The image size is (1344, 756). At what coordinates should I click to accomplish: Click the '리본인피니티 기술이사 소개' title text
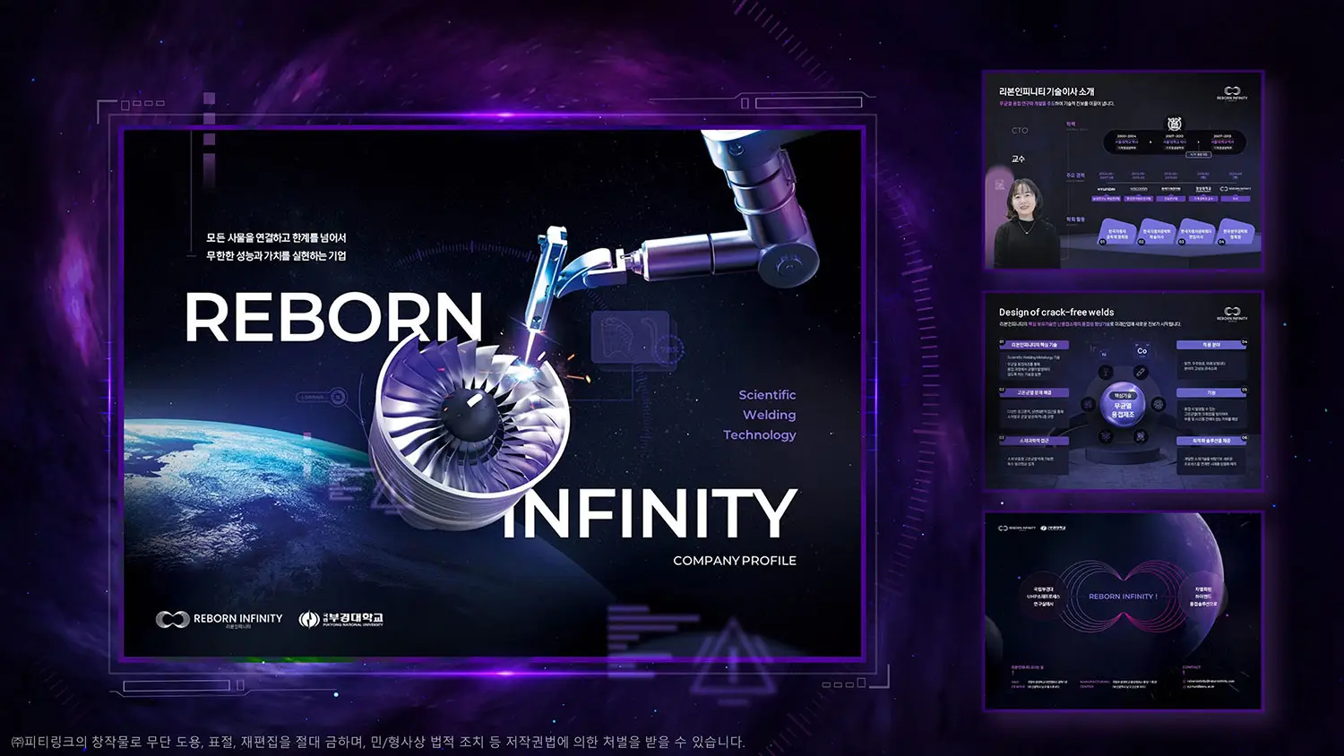(x=1047, y=91)
